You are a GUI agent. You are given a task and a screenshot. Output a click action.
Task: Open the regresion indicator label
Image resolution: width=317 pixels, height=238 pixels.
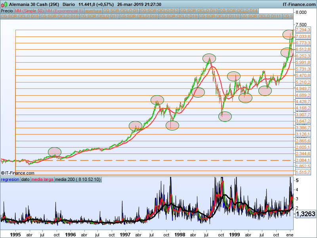point(10,180)
